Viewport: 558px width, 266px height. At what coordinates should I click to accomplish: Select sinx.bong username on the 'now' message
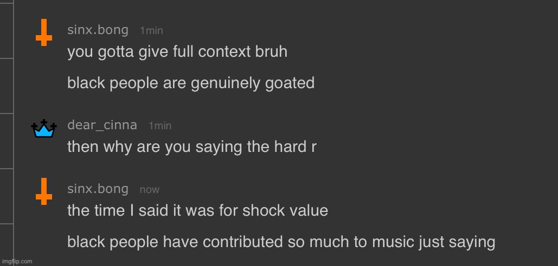(x=98, y=189)
